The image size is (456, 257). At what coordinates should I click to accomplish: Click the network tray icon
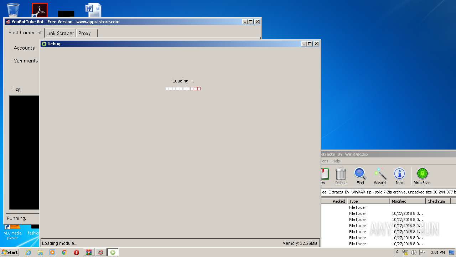click(405, 252)
